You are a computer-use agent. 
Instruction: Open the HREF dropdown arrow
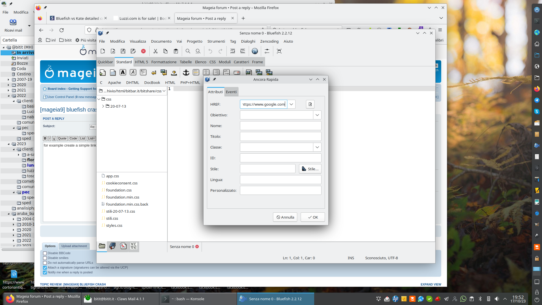click(x=291, y=104)
